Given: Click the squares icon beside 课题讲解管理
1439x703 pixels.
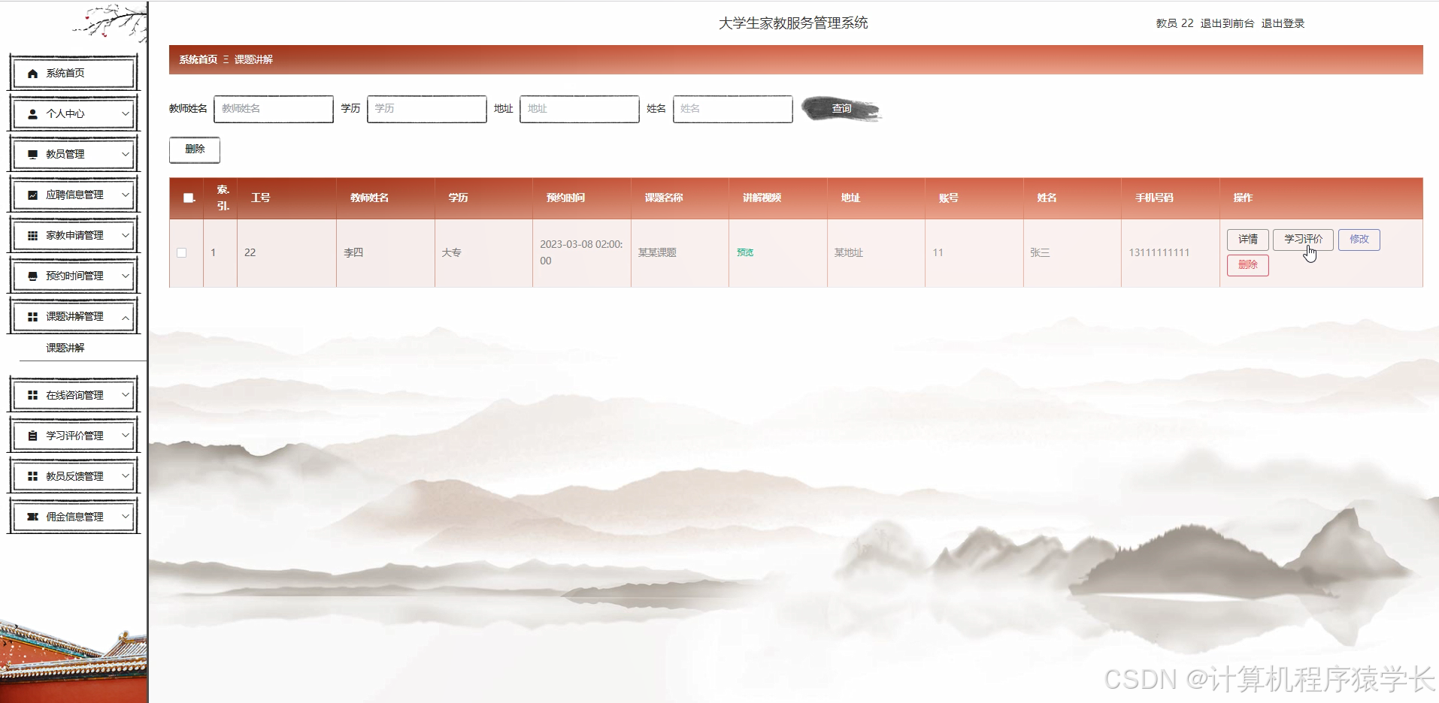Looking at the screenshot, I should pos(32,317).
